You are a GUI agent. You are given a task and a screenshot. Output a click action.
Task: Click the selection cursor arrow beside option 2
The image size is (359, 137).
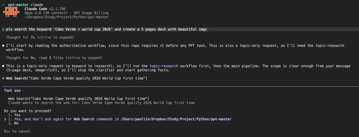[x=5, y=119]
